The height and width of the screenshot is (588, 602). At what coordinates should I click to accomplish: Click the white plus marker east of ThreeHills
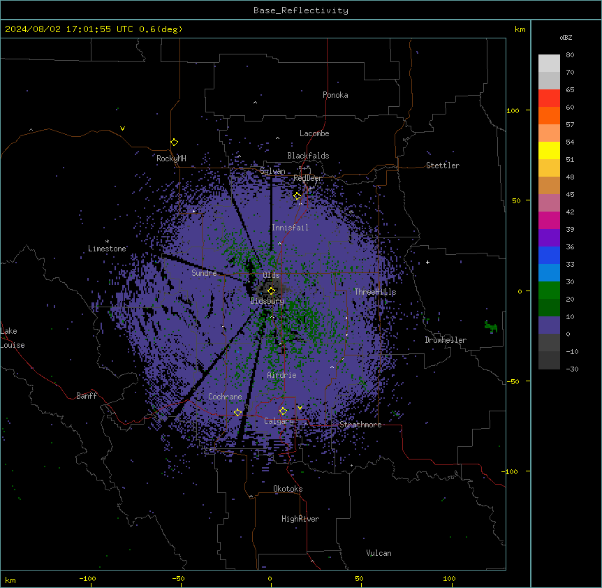427,262
